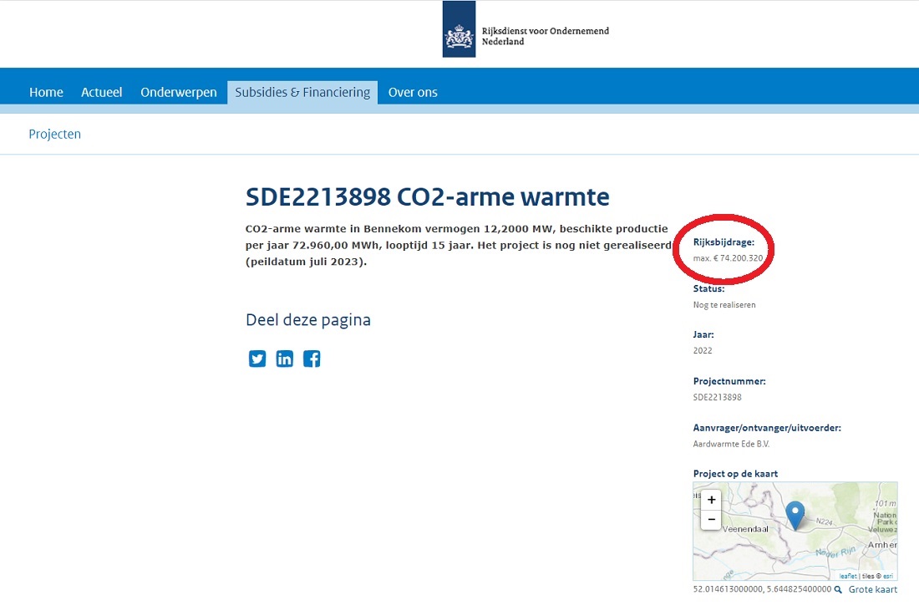Open the Actueel menu item
Viewport: 919px width, 616px height.
(x=101, y=92)
